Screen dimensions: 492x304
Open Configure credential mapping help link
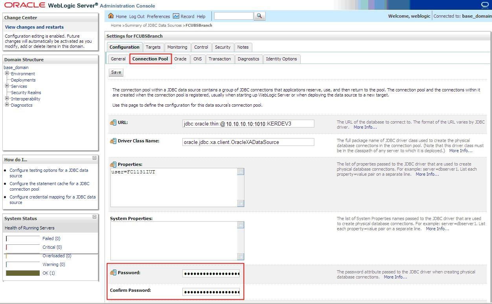[53, 200]
